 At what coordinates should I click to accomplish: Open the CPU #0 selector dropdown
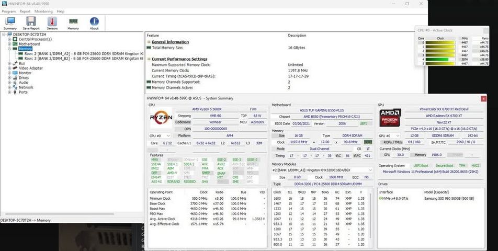160,136
